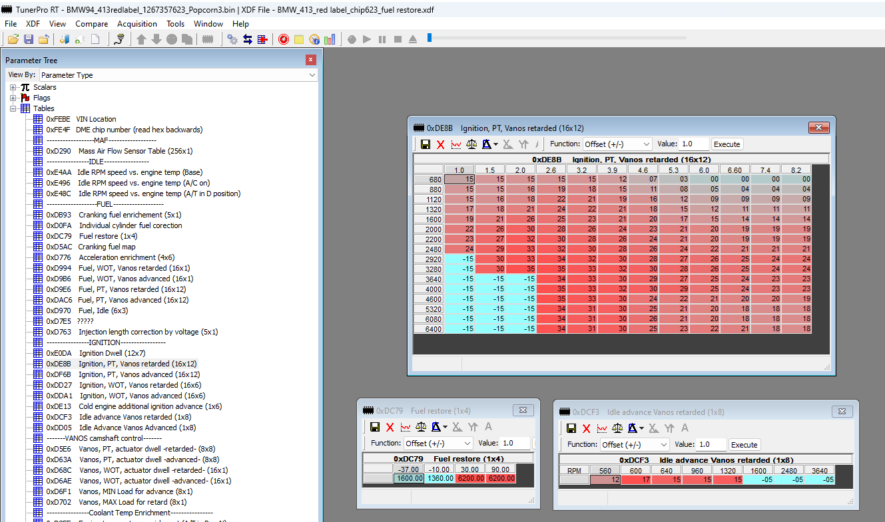Screen dimensions: 885x522
Task: Click the scales icon in Idle advance window
Action: (617, 428)
